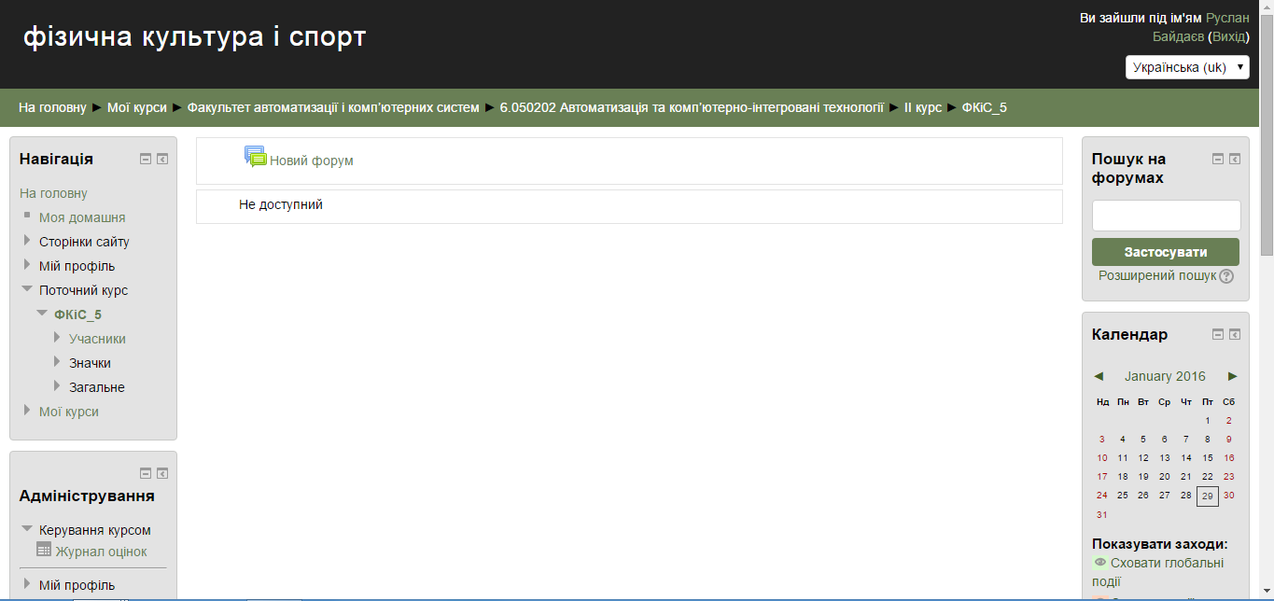The width and height of the screenshot is (1274, 601).
Task: Go to previous month in calendar
Action: click(1099, 376)
